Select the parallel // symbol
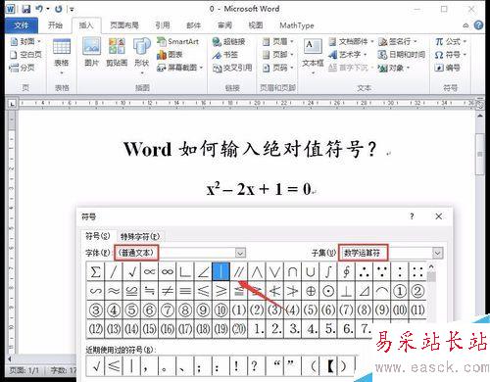 click(239, 271)
